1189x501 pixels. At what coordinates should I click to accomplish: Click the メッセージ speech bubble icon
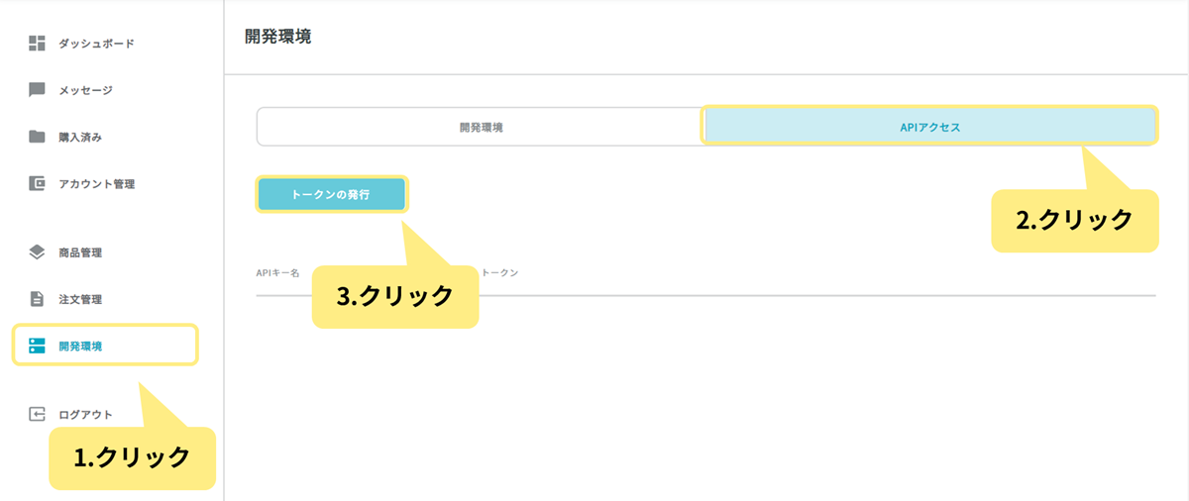(38, 90)
